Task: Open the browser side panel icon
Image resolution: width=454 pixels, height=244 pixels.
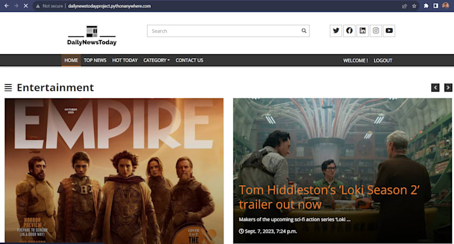Action: coord(436,6)
